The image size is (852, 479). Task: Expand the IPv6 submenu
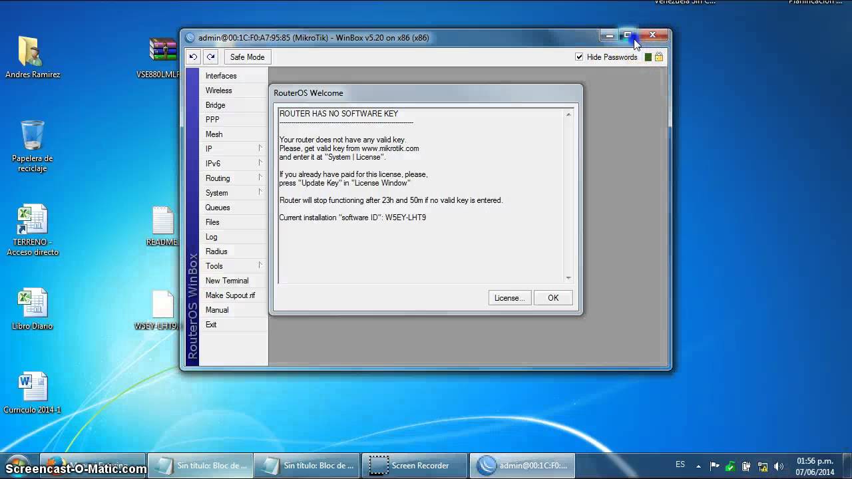click(234, 164)
